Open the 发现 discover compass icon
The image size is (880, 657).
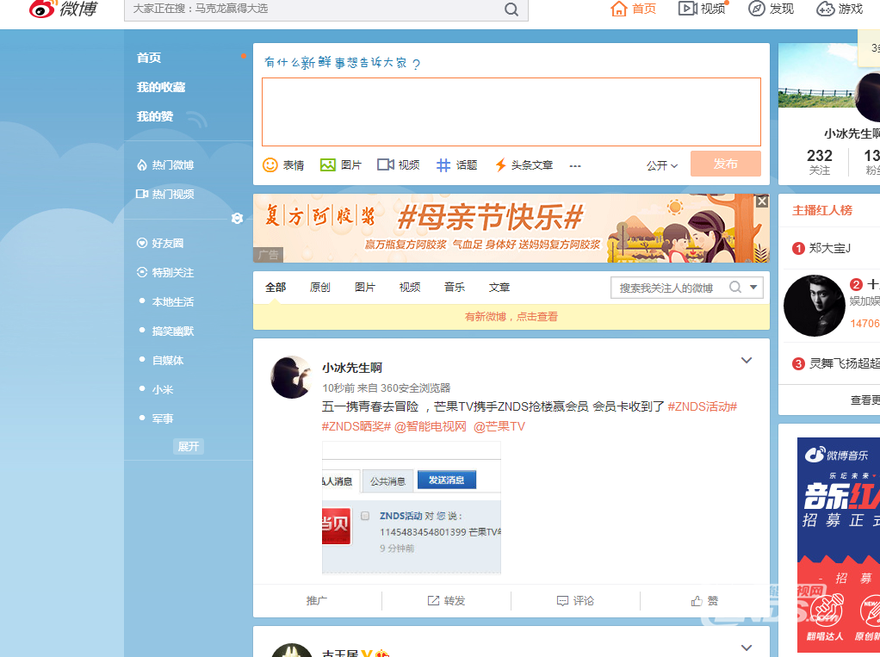757,9
